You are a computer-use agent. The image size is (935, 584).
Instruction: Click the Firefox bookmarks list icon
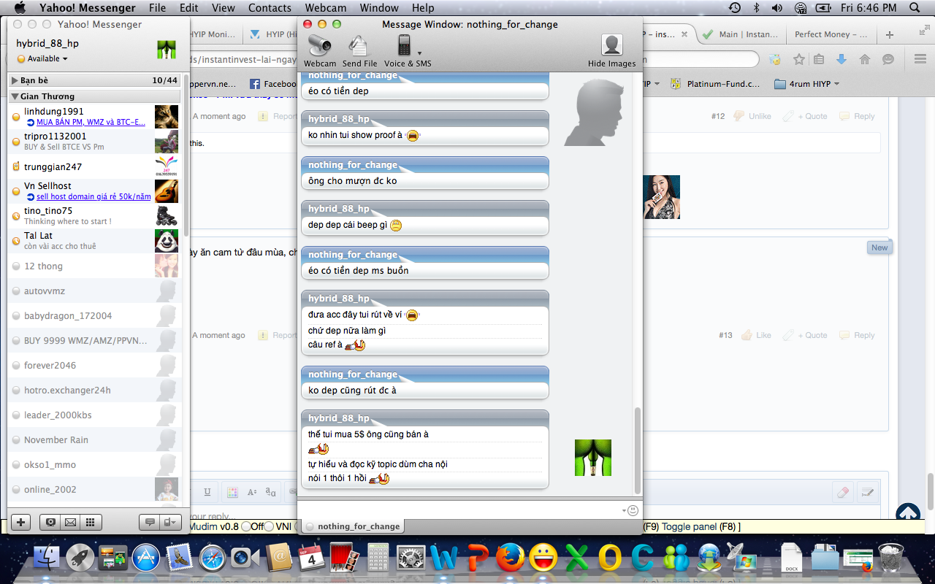pos(819,60)
